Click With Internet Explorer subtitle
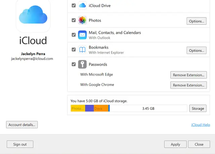Screen dimensions: 215x154 coord(106,53)
